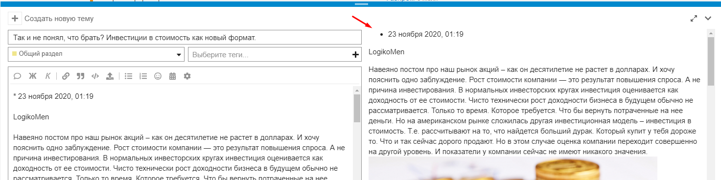Viewport: 721px width, 180px height.
Task: Toggle bold Ж formatting
Action: pos(33,76)
